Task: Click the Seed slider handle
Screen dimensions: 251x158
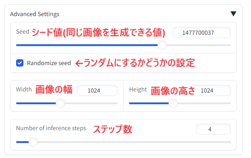Action: click(162, 45)
